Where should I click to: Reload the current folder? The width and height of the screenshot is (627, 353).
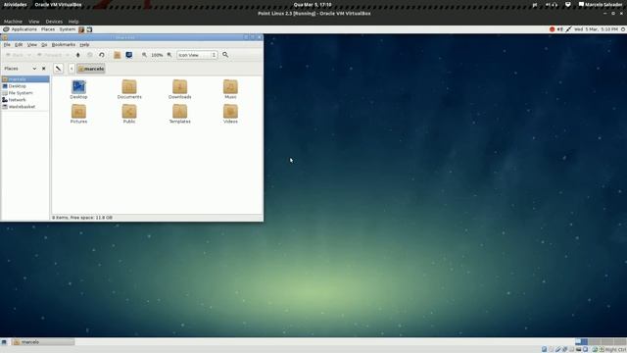tap(102, 55)
